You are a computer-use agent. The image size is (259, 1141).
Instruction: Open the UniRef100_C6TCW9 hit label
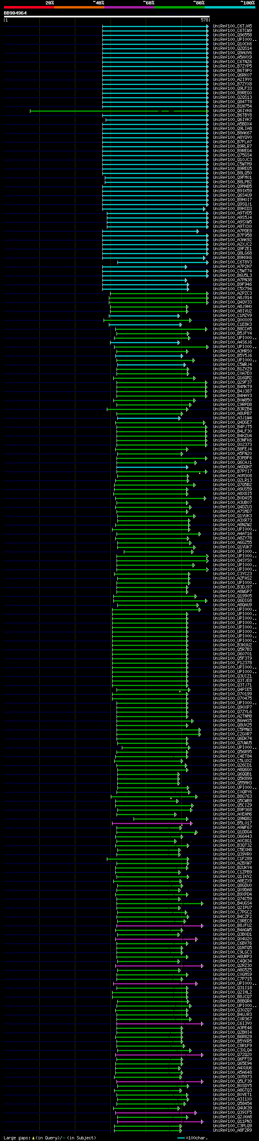pos(232,31)
